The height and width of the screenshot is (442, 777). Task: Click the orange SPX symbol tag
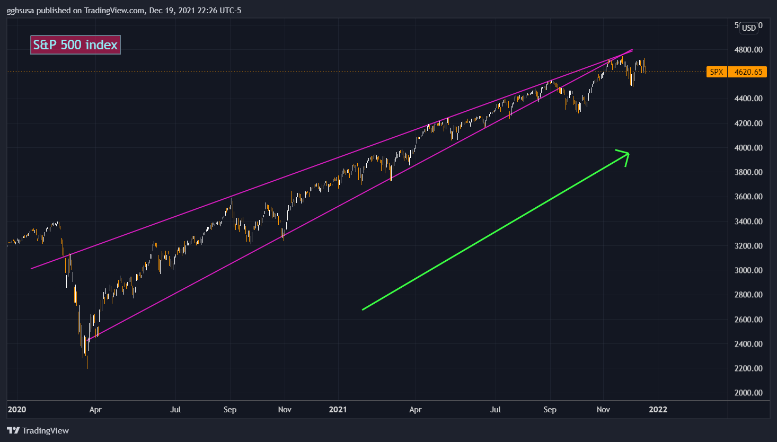point(717,72)
